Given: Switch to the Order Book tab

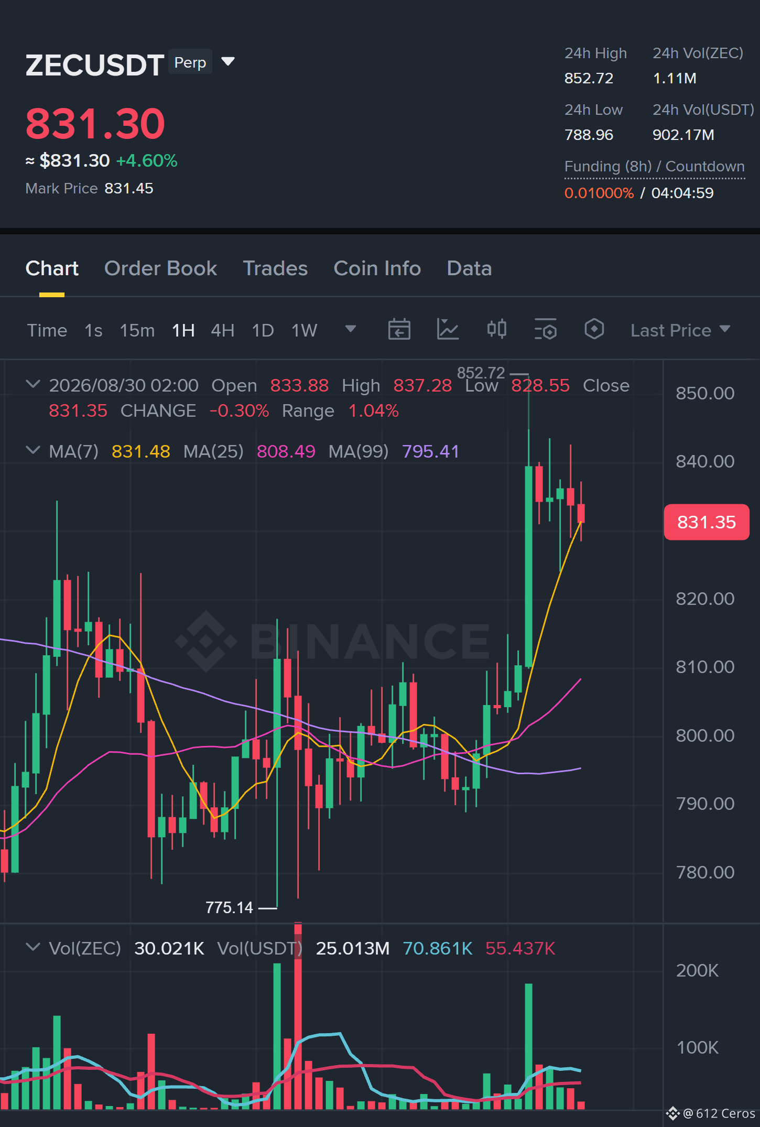Looking at the screenshot, I should click(x=160, y=268).
